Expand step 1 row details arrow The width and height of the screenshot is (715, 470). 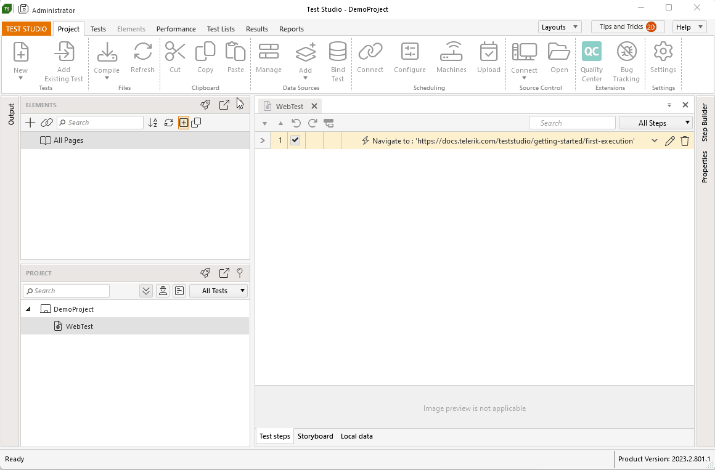coord(262,140)
